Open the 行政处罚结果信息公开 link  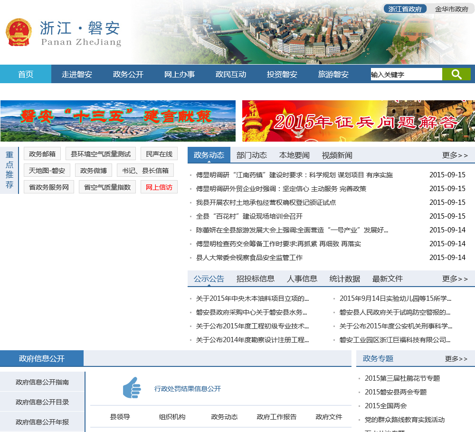pyautogui.click(x=188, y=389)
